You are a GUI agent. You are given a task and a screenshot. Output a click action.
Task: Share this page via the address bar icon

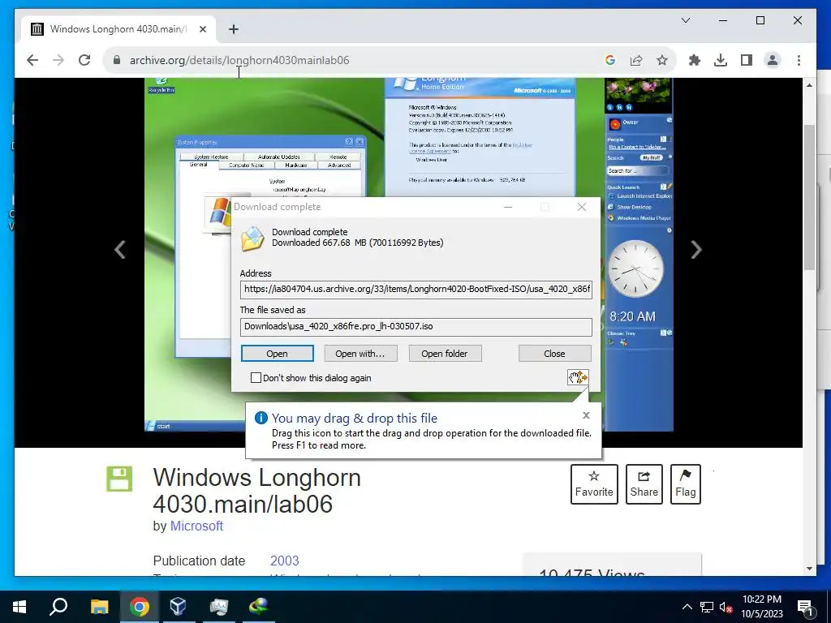click(636, 60)
